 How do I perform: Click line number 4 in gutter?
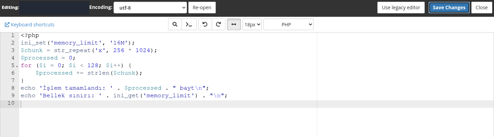click(x=13, y=58)
